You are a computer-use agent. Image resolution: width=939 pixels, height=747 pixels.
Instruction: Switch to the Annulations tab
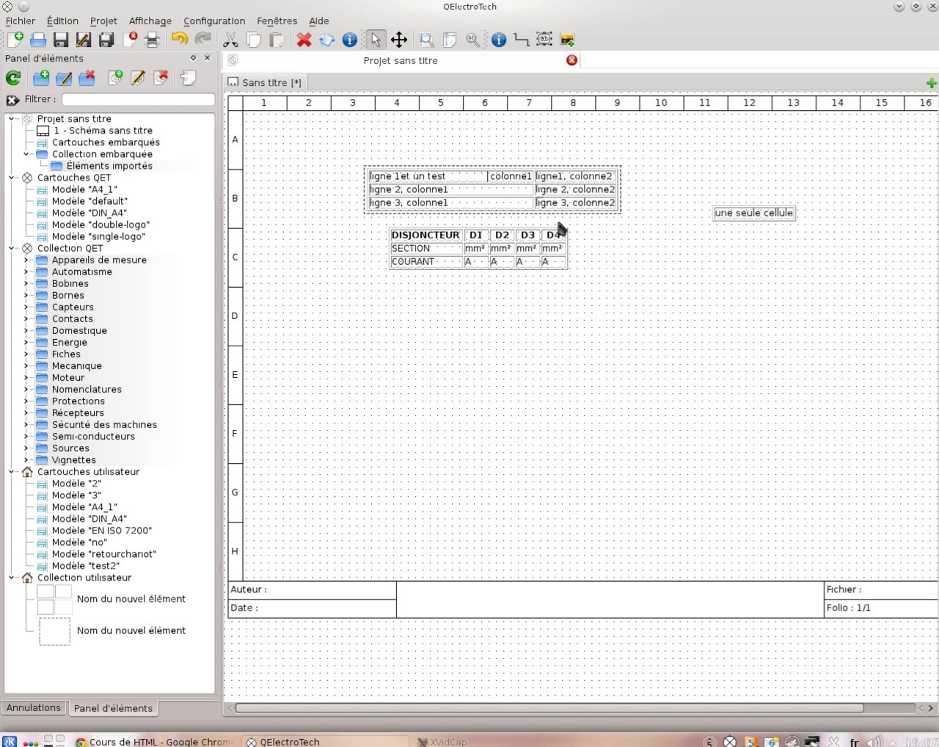pos(34,708)
